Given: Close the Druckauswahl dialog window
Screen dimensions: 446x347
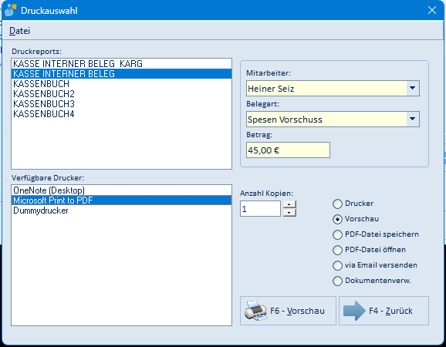Looking at the screenshot, I should coord(432,10).
